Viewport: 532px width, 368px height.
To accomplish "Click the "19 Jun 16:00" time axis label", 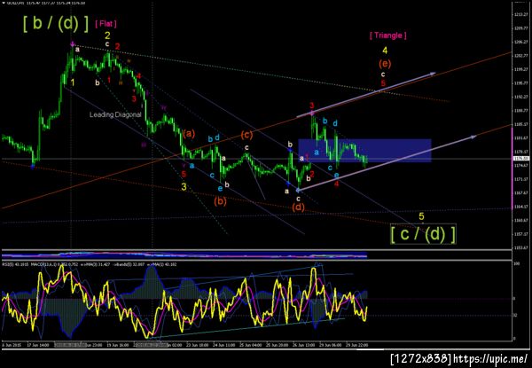I will (119, 345).
